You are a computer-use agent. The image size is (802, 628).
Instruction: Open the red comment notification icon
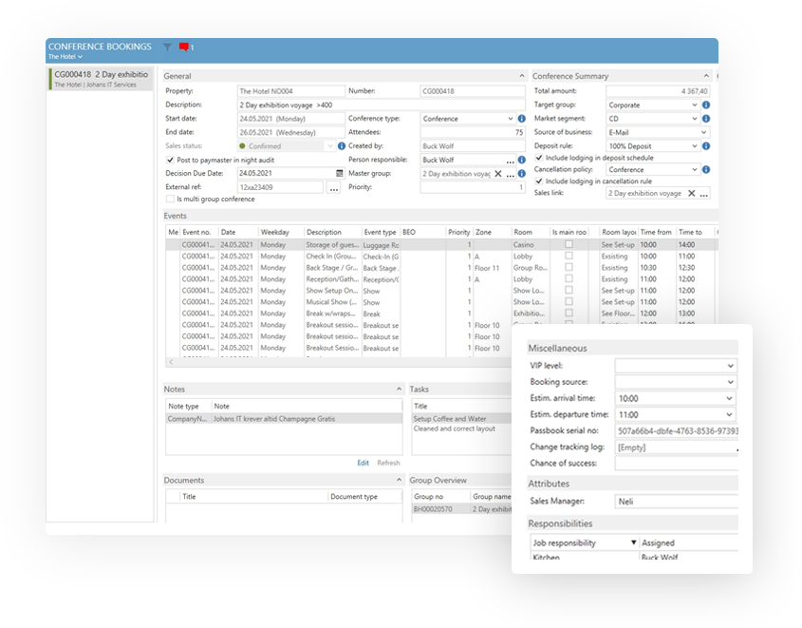[x=184, y=48]
